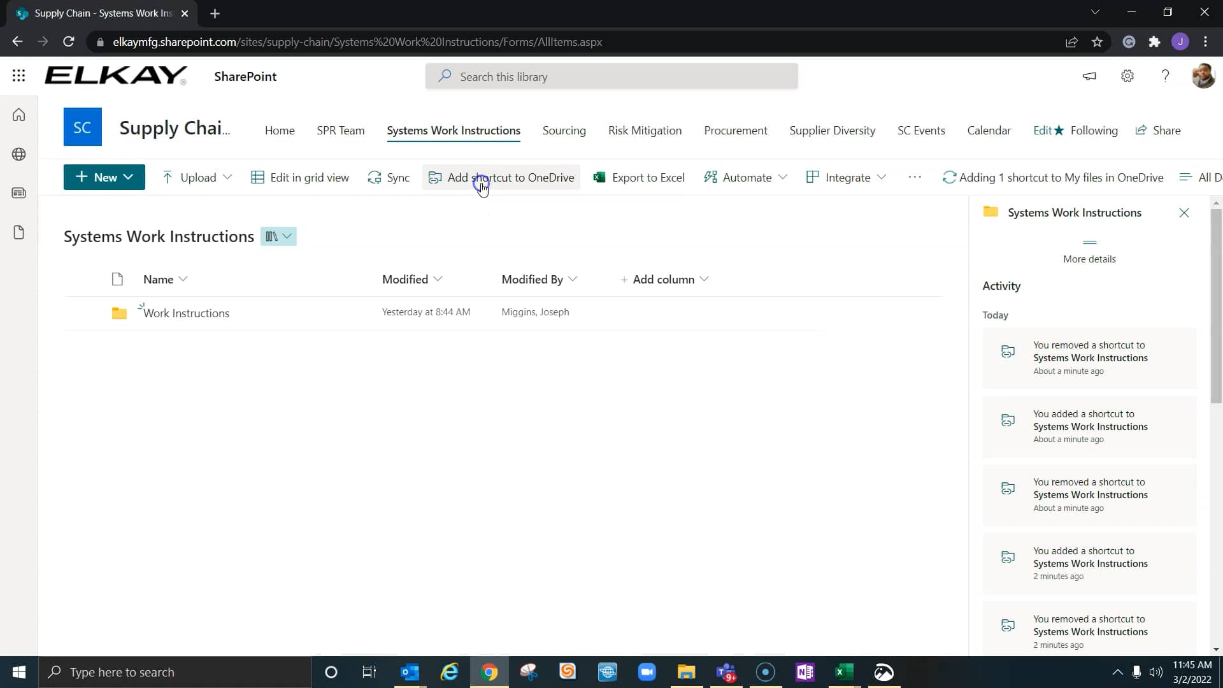Image resolution: width=1223 pixels, height=688 pixels.
Task: Open the help question mark
Action: pos(1164,76)
